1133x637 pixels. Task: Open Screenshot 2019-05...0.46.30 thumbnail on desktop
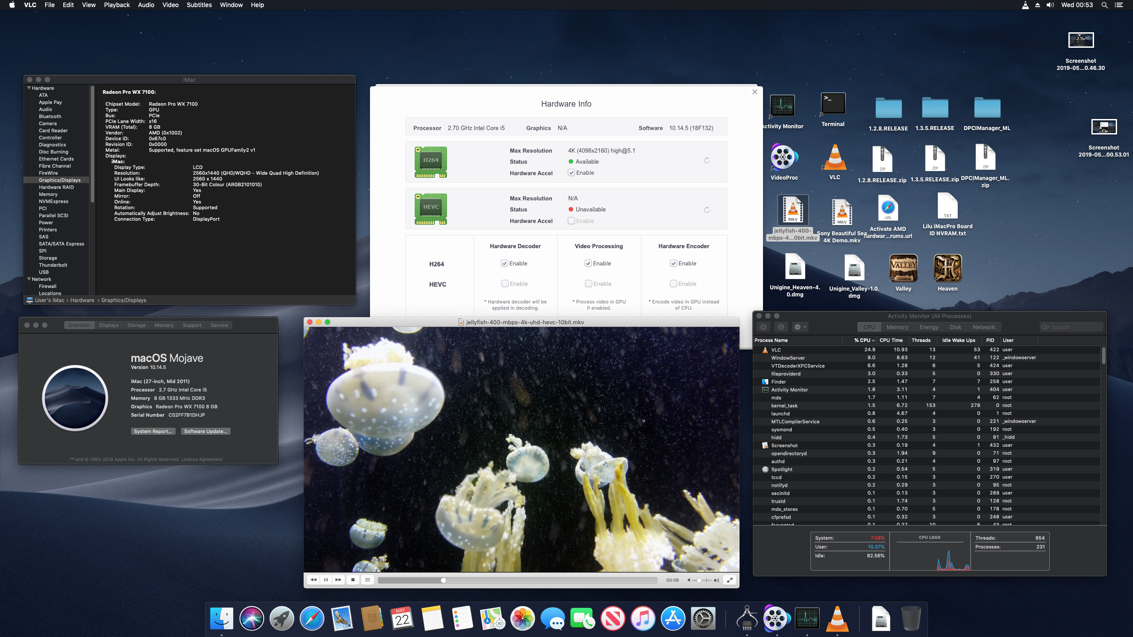[1081, 40]
